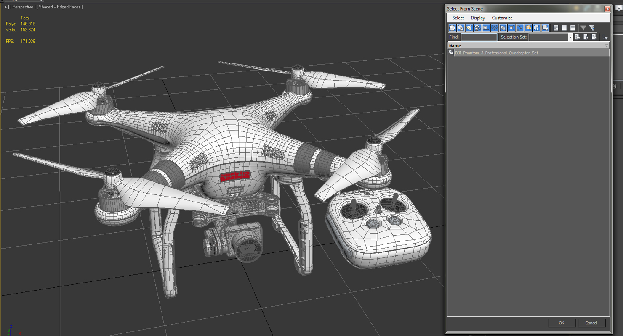Click group icon beside DJI_Phantom_3 row
Viewport: 623px width, 336px height.
[451, 52]
